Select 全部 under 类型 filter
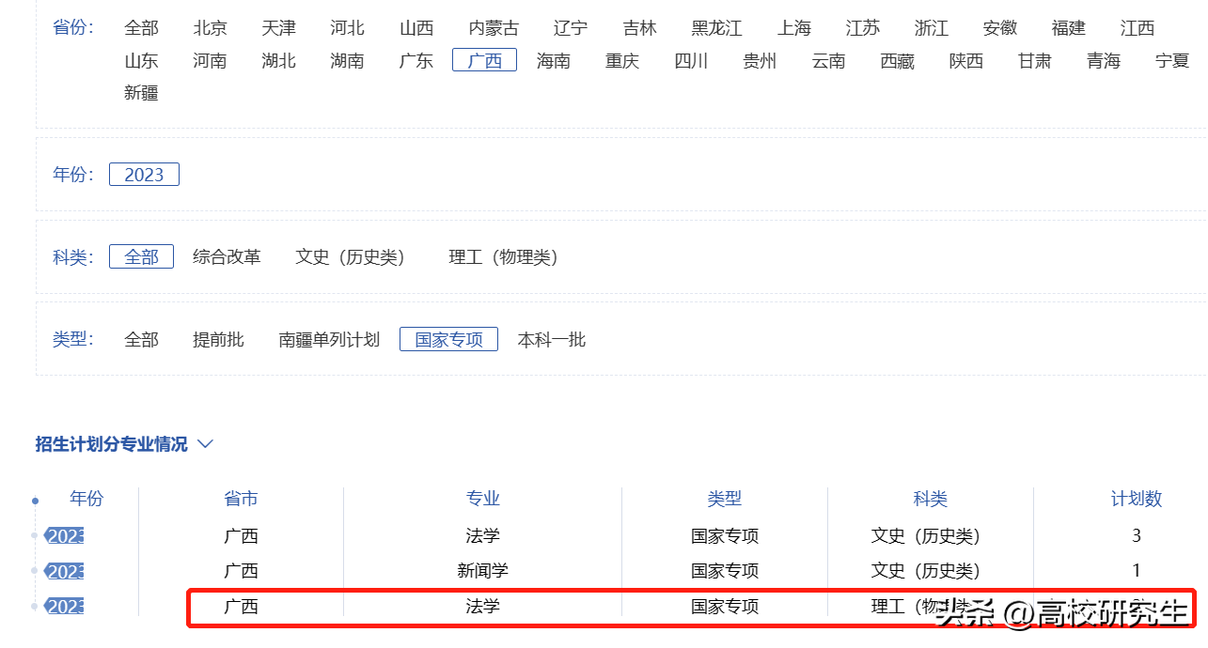Viewport: 1208px width, 648px height. tap(141, 340)
